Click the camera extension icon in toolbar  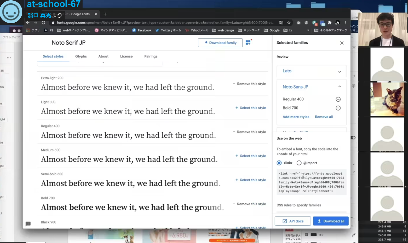click(298, 23)
